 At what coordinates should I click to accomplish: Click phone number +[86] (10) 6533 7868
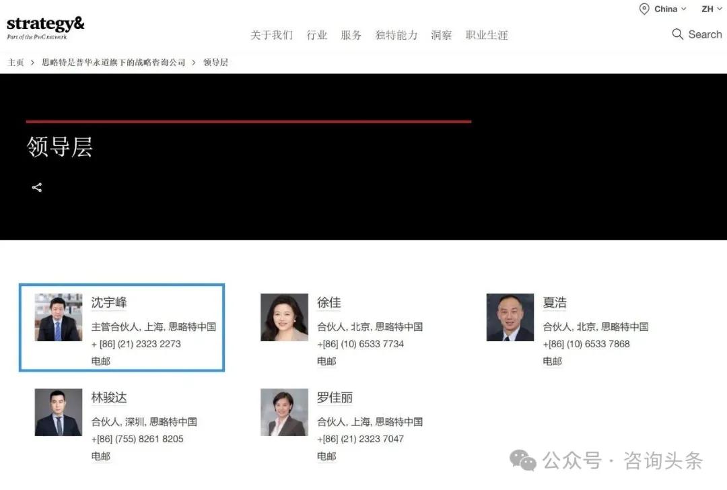[x=586, y=344]
